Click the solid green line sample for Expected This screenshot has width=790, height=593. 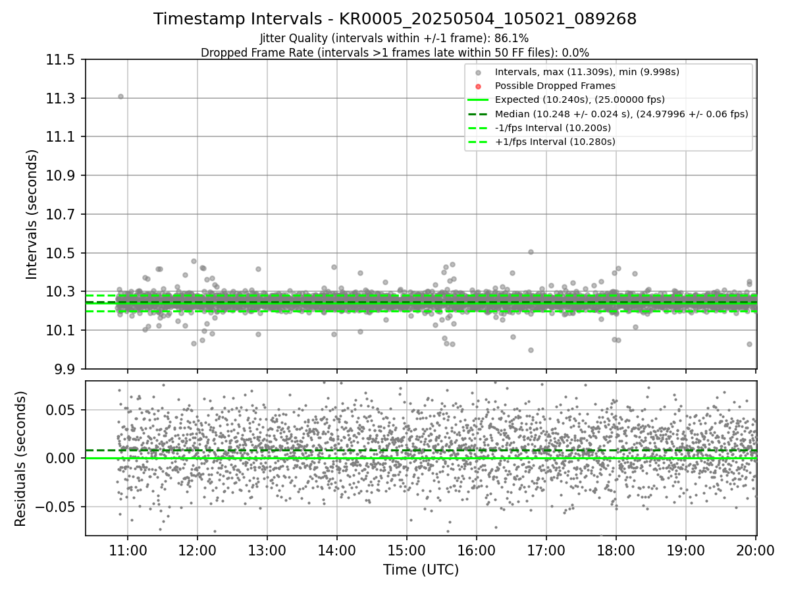tap(479, 100)
